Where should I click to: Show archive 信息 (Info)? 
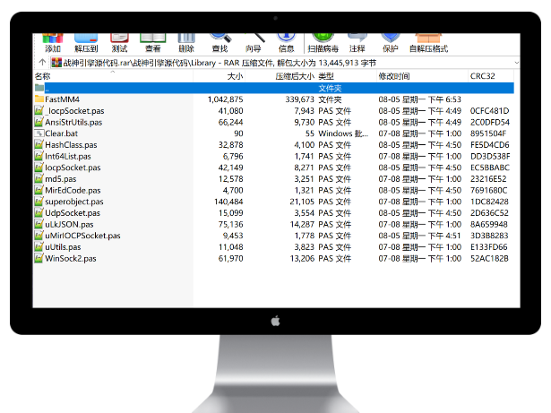tap(287, 44)
